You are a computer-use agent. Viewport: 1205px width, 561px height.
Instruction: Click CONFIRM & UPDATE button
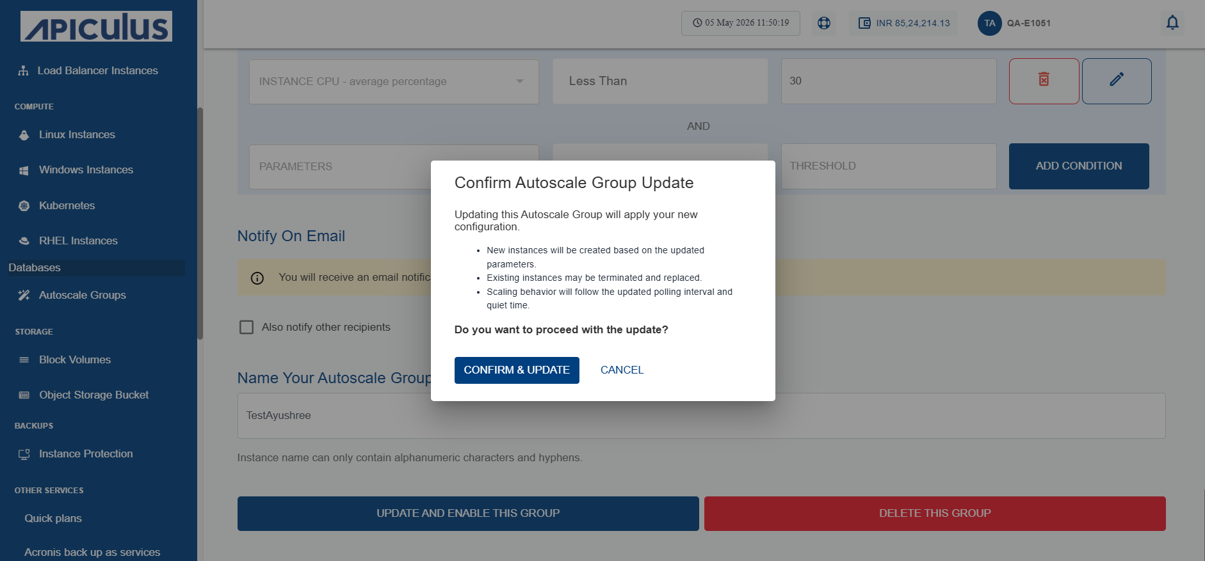click(x=517, y=370)
